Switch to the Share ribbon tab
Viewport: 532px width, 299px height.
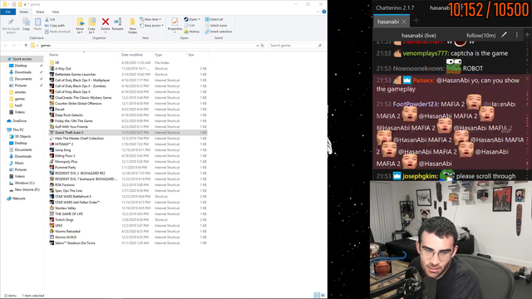(x=40, y=12)
